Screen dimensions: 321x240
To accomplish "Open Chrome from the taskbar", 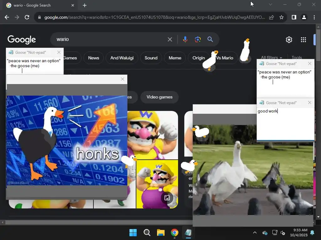I will pos(174,232).
